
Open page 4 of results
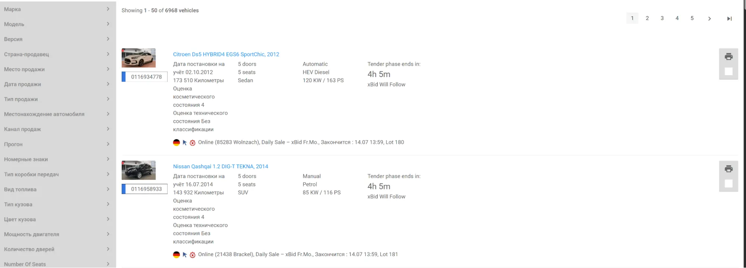[x=677, y=18]
